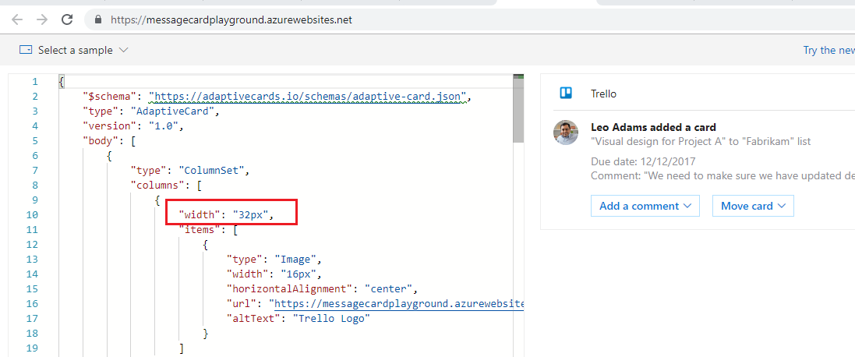The image size is (855, 357).
Task: Click the "center" value on line 15
Action: coord(390,289)
